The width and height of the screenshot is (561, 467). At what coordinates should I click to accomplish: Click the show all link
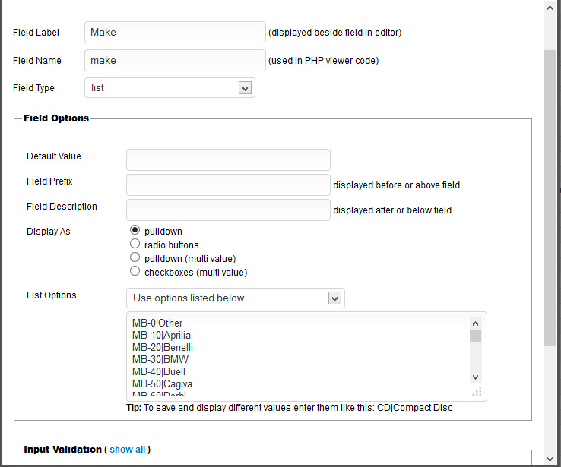click(127, 450)
